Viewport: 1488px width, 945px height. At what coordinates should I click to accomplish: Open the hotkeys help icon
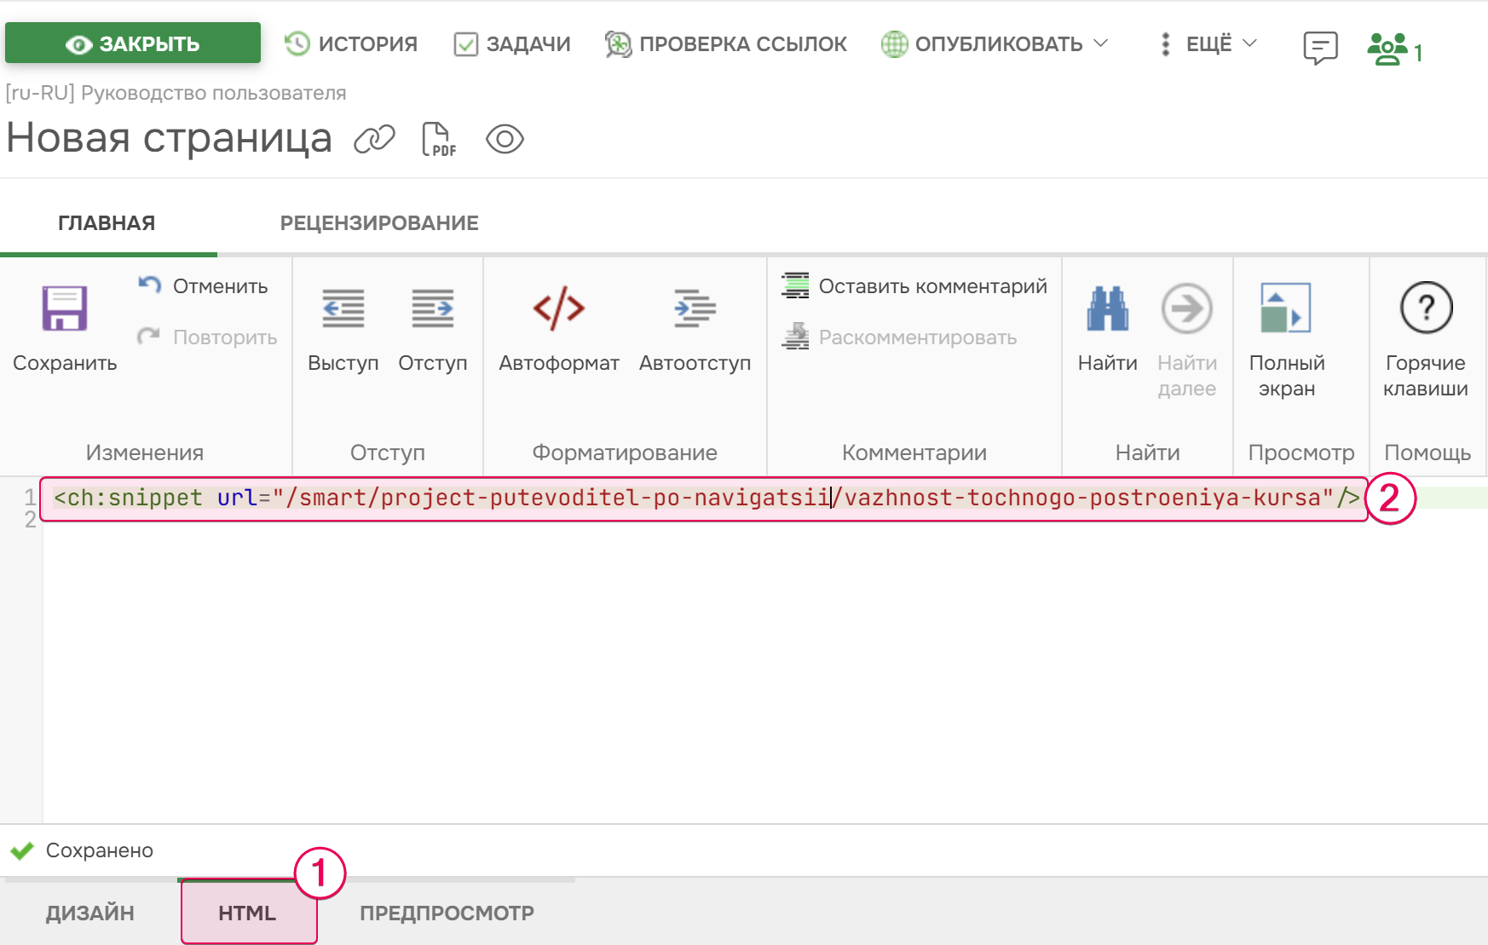[x=1425, y=308]
